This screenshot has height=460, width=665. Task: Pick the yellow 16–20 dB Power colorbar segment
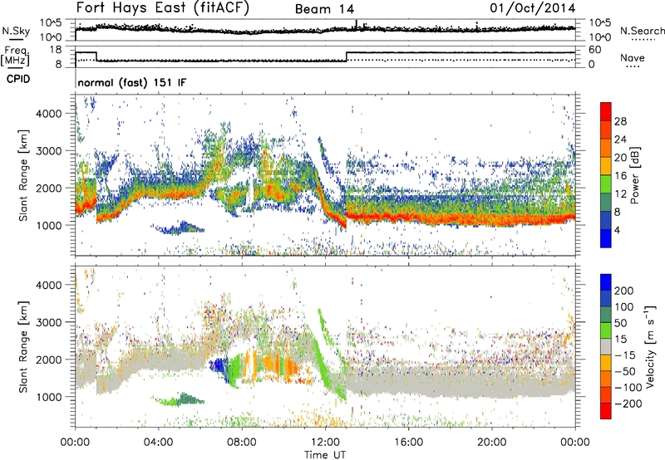[606, 165]
